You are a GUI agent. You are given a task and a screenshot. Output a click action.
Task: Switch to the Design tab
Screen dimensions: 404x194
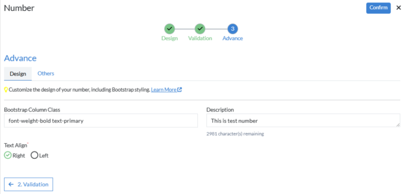coord(18,74)
